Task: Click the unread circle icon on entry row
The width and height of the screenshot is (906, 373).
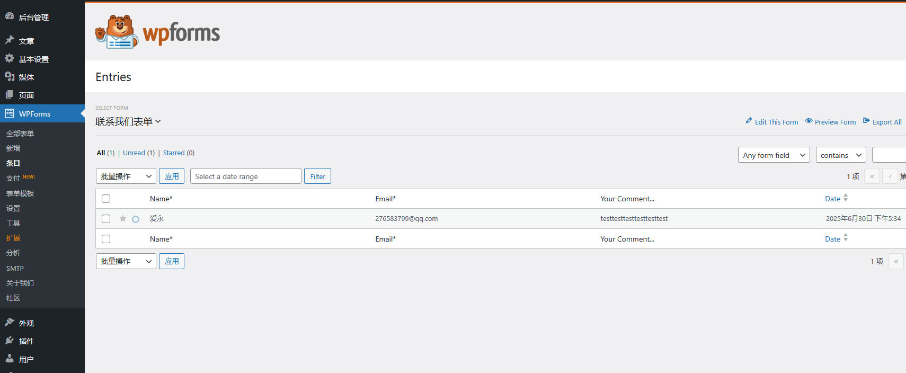Action: click(136, 219)
